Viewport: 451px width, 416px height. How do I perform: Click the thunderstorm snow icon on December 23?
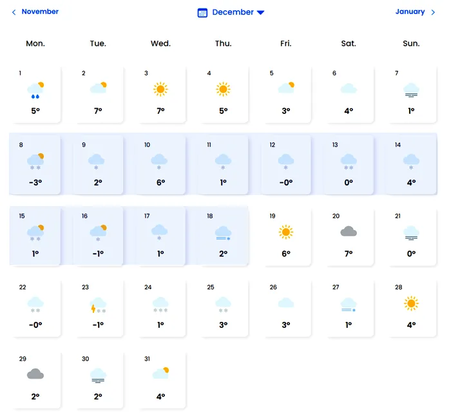98,304
